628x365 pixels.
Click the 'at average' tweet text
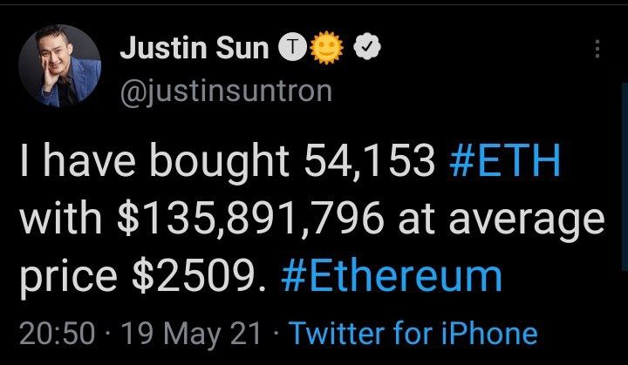pyautogui.click(x=502, y=221)
